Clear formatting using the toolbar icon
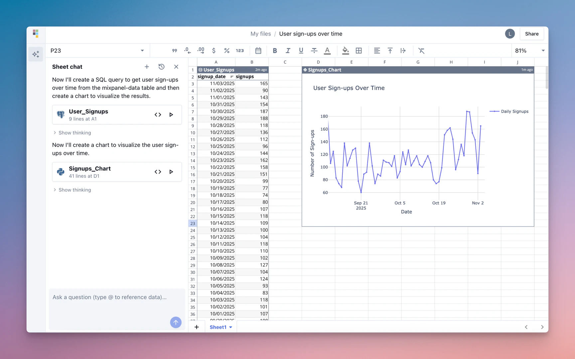 (x=421, y=51)
